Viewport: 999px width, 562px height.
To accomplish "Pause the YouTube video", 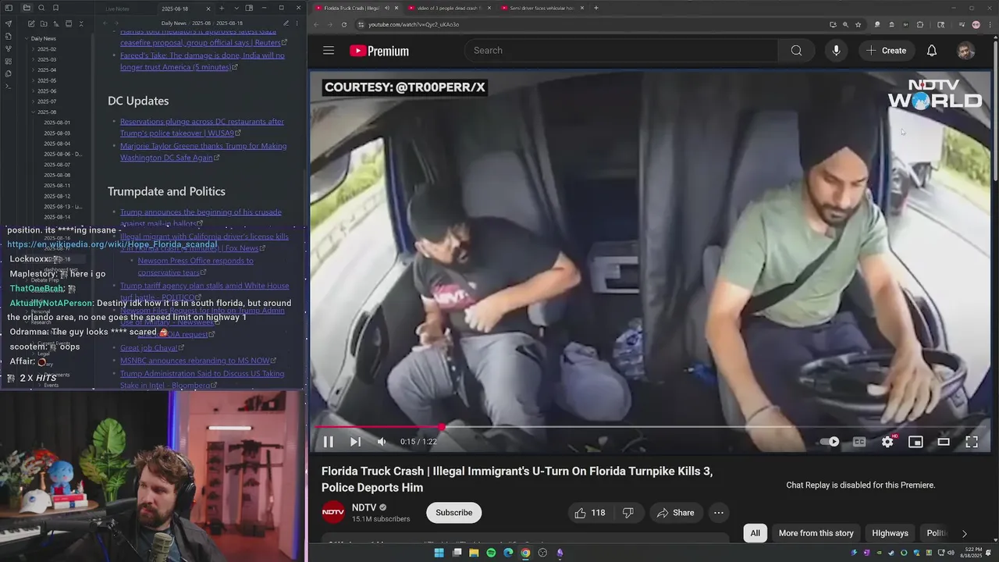I will [329, 442].
